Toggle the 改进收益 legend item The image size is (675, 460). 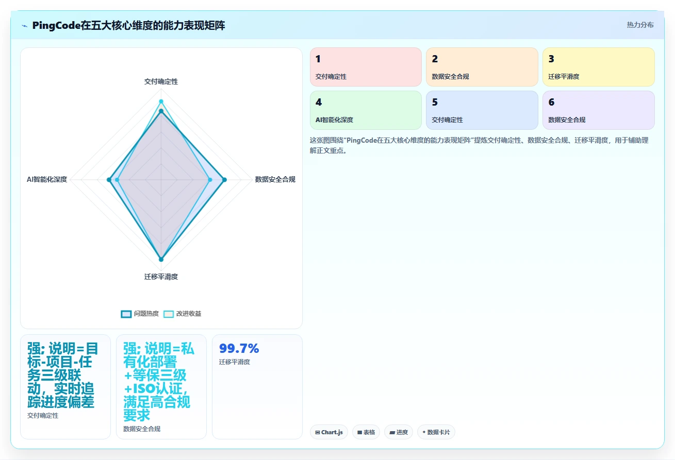(x=182, y=314)
